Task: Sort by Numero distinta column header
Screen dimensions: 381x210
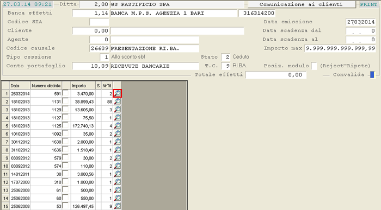Action: click(46, 86)
